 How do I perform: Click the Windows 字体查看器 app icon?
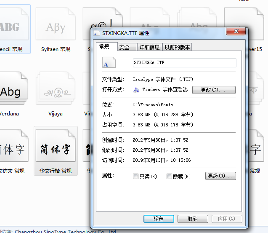(x=136, y=90)
